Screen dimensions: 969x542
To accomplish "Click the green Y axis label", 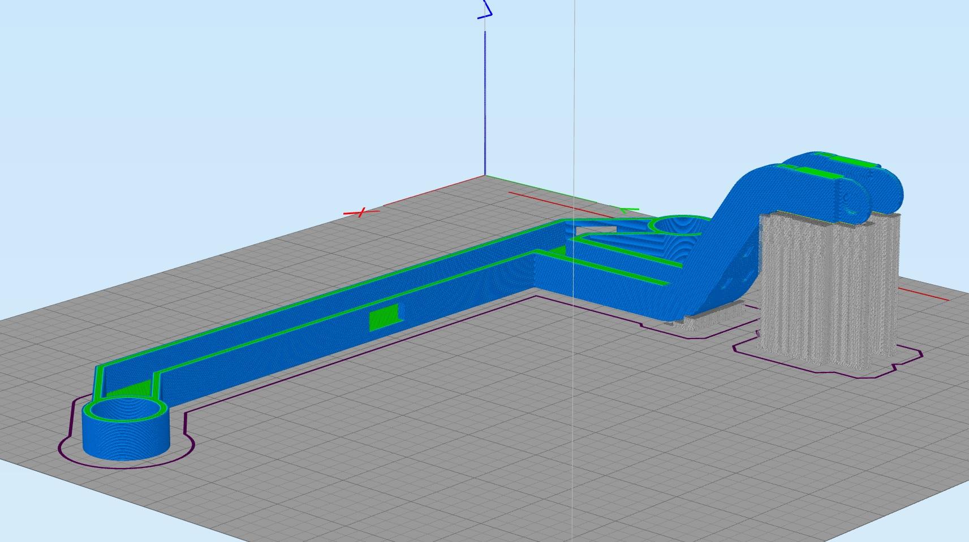I will click(629, 211).
